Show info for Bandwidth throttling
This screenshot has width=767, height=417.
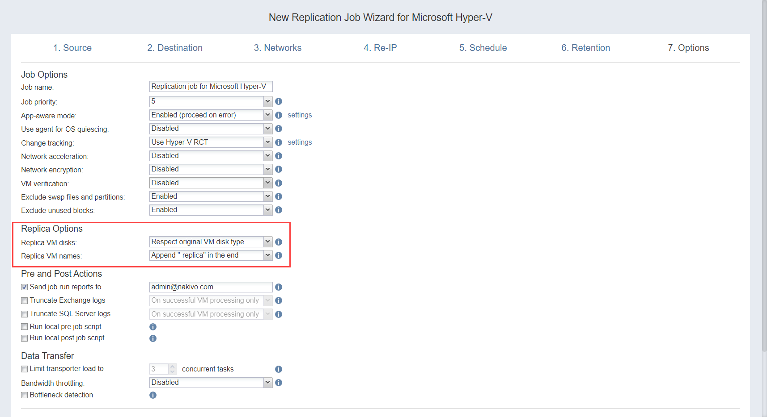pos(278,383)
